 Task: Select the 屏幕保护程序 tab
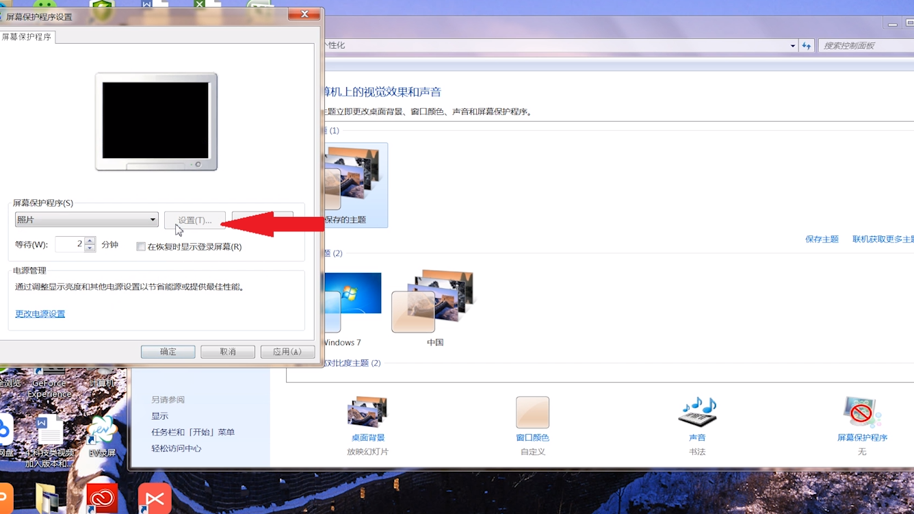point(27,37)
